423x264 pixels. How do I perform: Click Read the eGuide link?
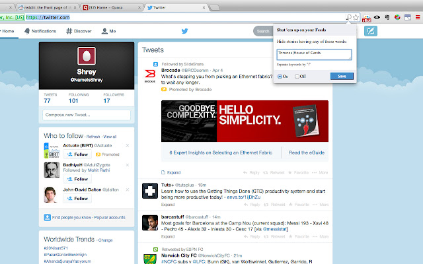point(307,152)
